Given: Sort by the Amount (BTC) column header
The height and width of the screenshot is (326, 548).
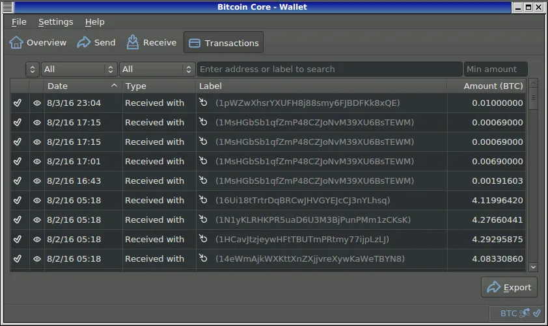Looking at the screenshot, I should pyautogui.click(x=486, y=86).
